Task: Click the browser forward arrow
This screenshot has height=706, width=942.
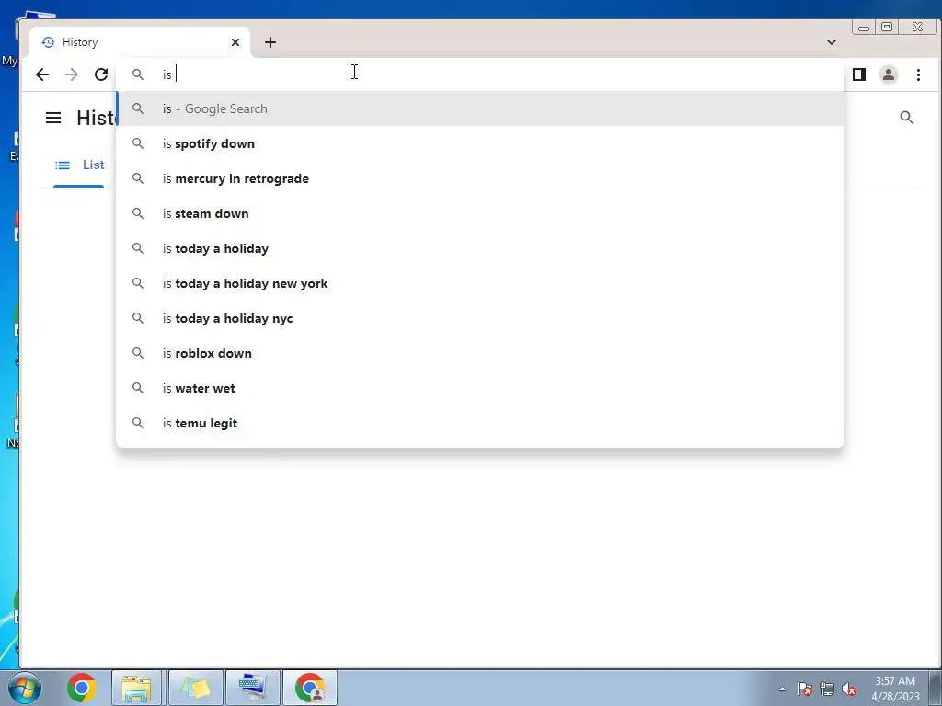Action: pos(72,74)
